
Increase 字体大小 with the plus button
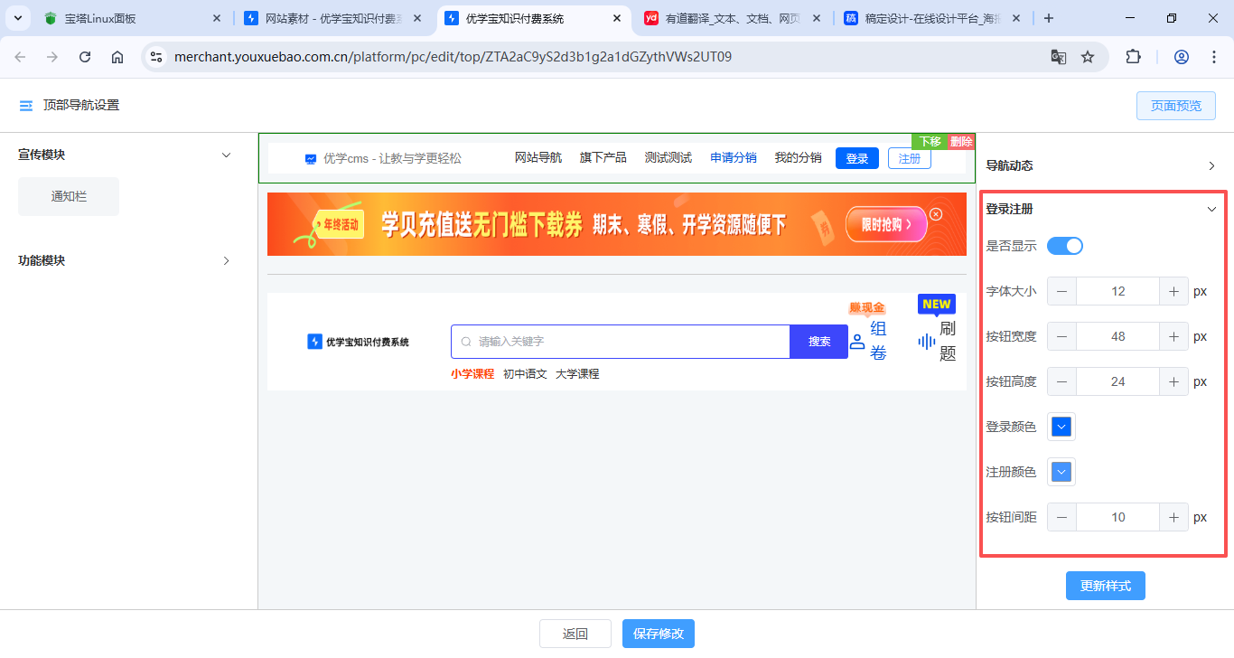pyautogui.click(x=1173, y=291)
